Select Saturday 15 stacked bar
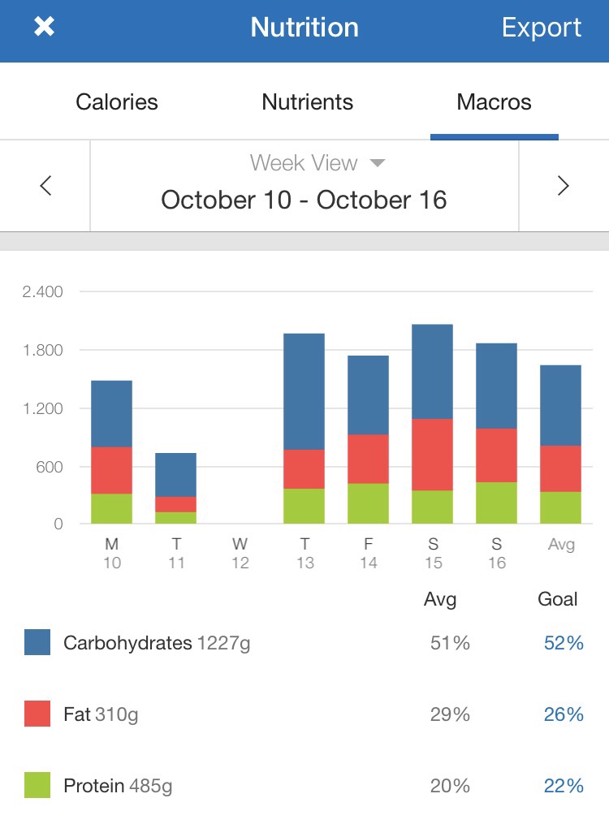The width and height of the screenshot is (609, 824). [432, 424]
